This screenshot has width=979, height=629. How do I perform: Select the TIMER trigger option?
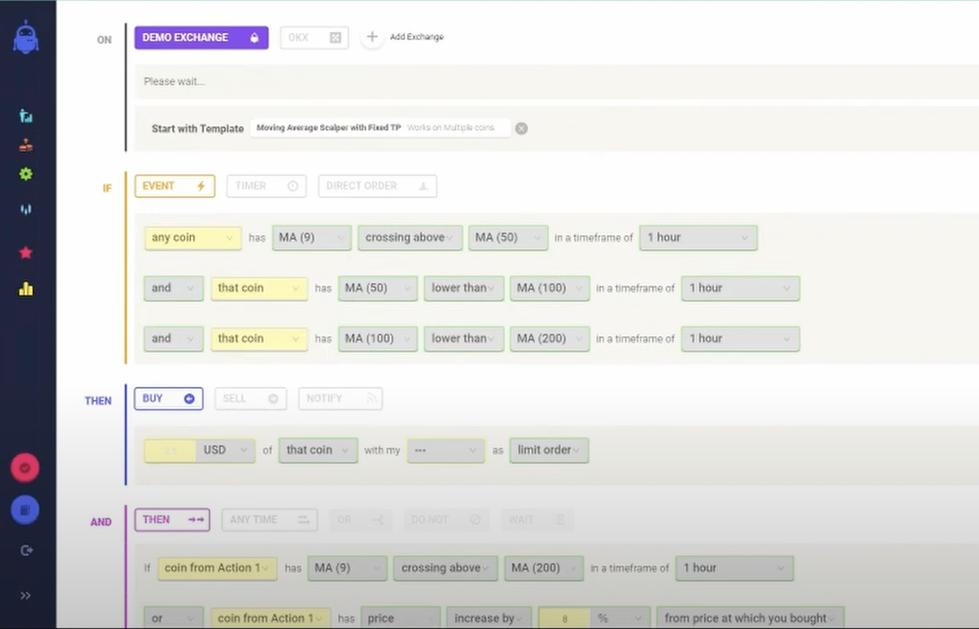pos(266,186)
